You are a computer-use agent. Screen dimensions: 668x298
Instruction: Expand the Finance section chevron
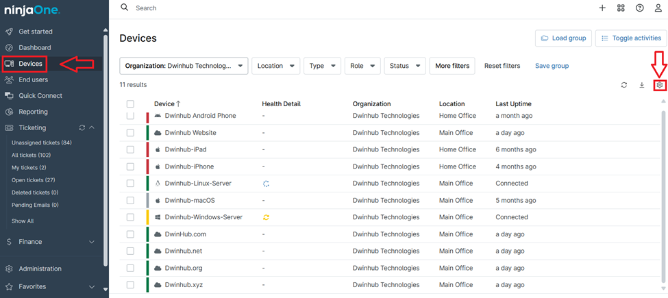pyautogui.click(x=92, y=242)
